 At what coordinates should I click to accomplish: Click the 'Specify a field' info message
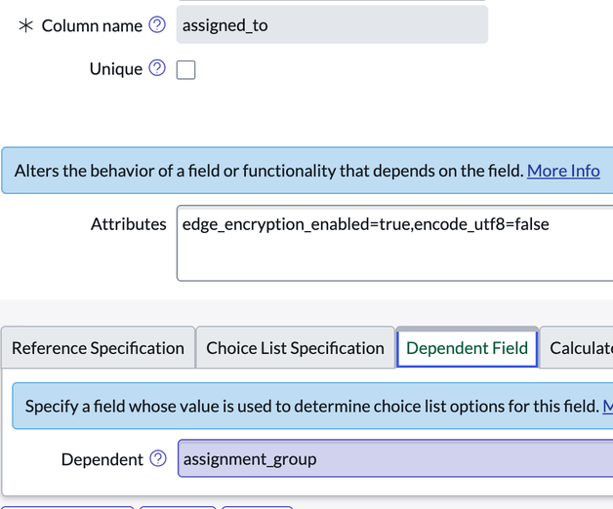point(312,406)
